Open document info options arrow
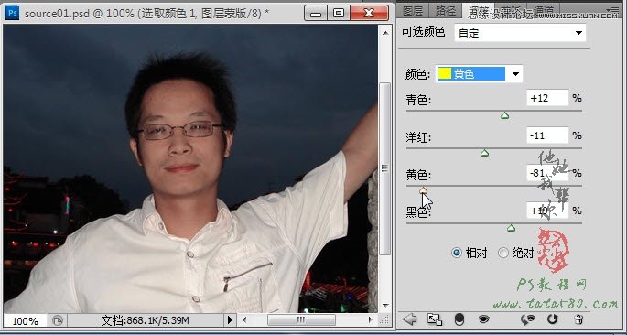This screenshot has width=627, height=335. click(230, 319)
